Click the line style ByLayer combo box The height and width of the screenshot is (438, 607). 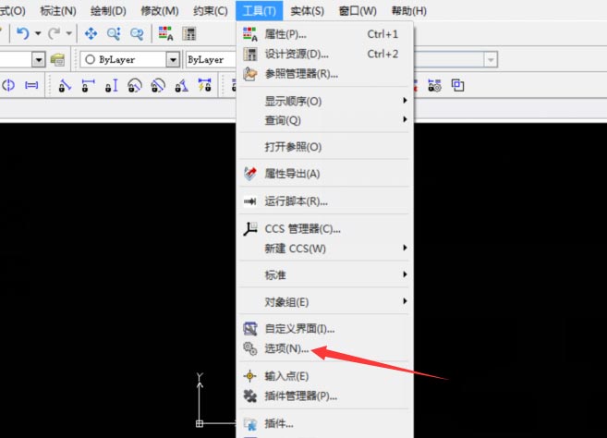click(211, 60)
